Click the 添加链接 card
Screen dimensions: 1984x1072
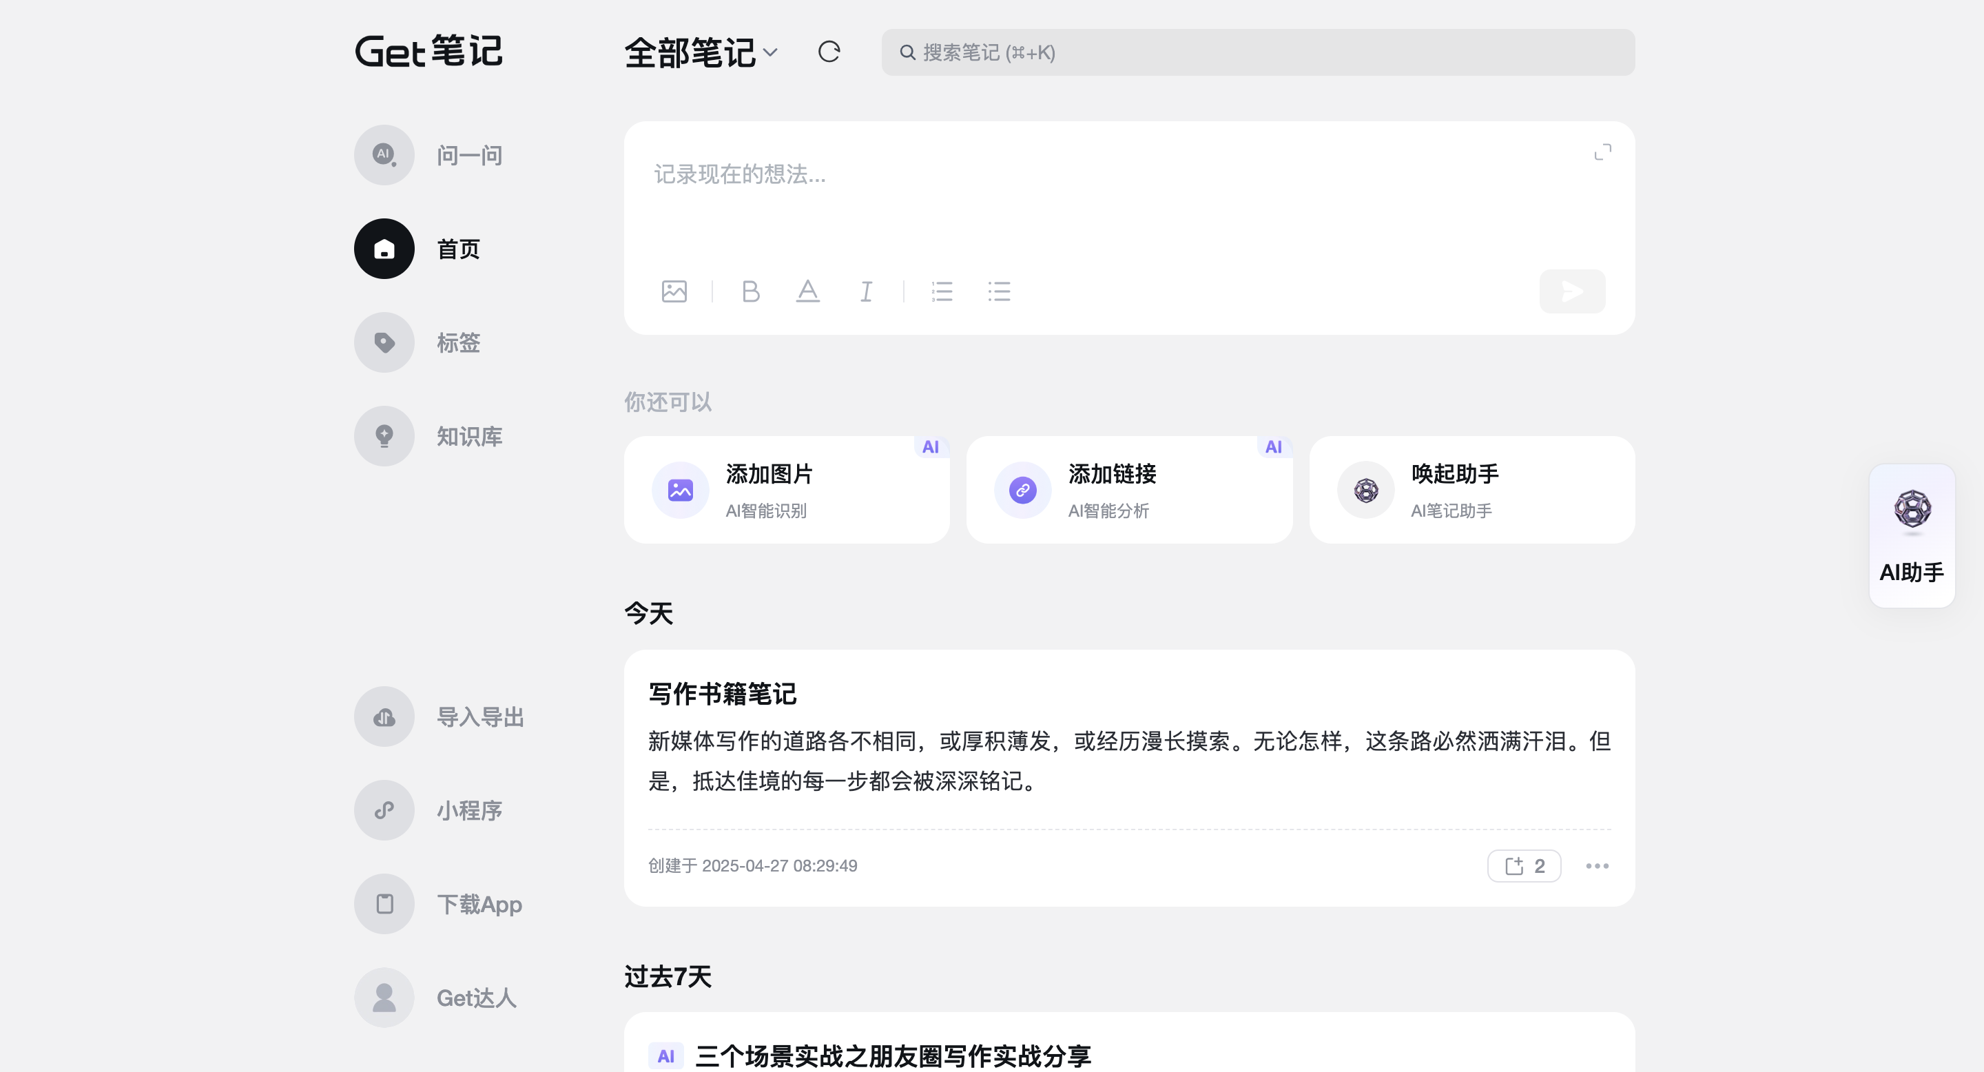point(1128,491)
